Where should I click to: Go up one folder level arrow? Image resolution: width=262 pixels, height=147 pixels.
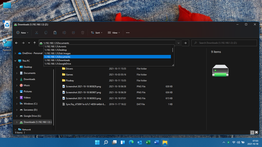pos(35,43)
